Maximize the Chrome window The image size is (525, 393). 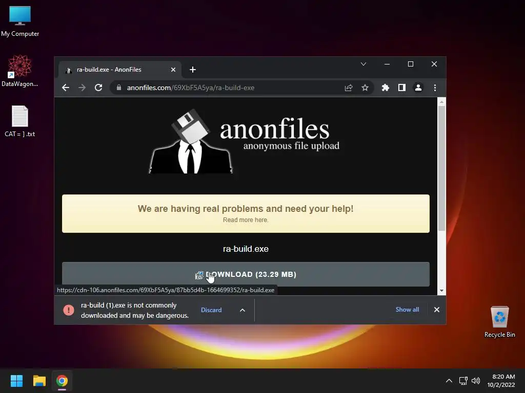click(411, 64)
